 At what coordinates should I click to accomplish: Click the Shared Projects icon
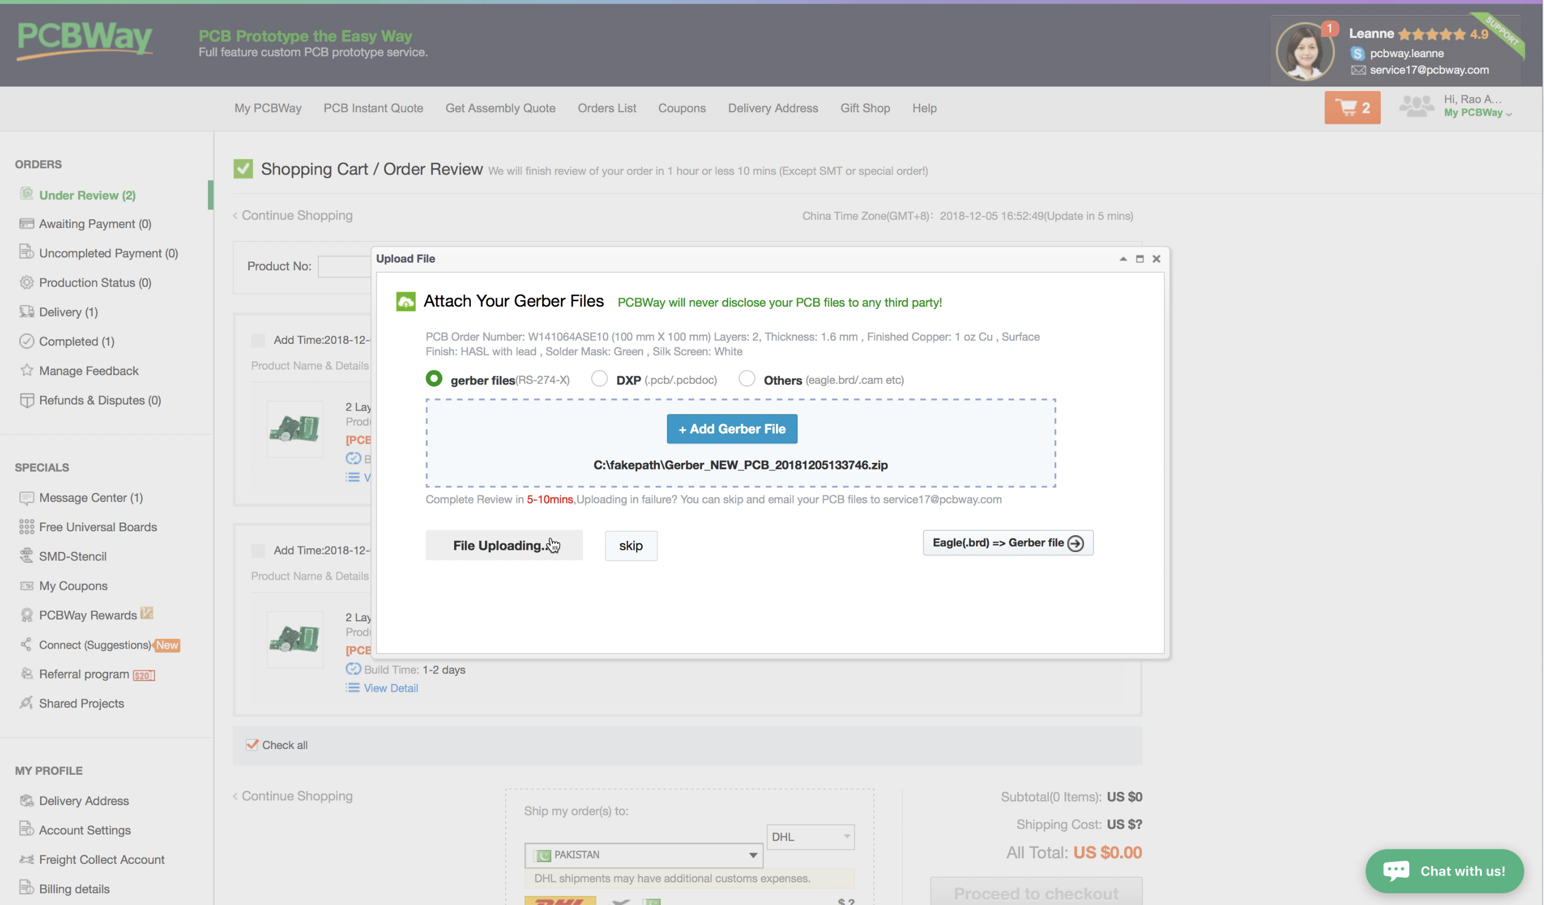click(x=26, y=703)
